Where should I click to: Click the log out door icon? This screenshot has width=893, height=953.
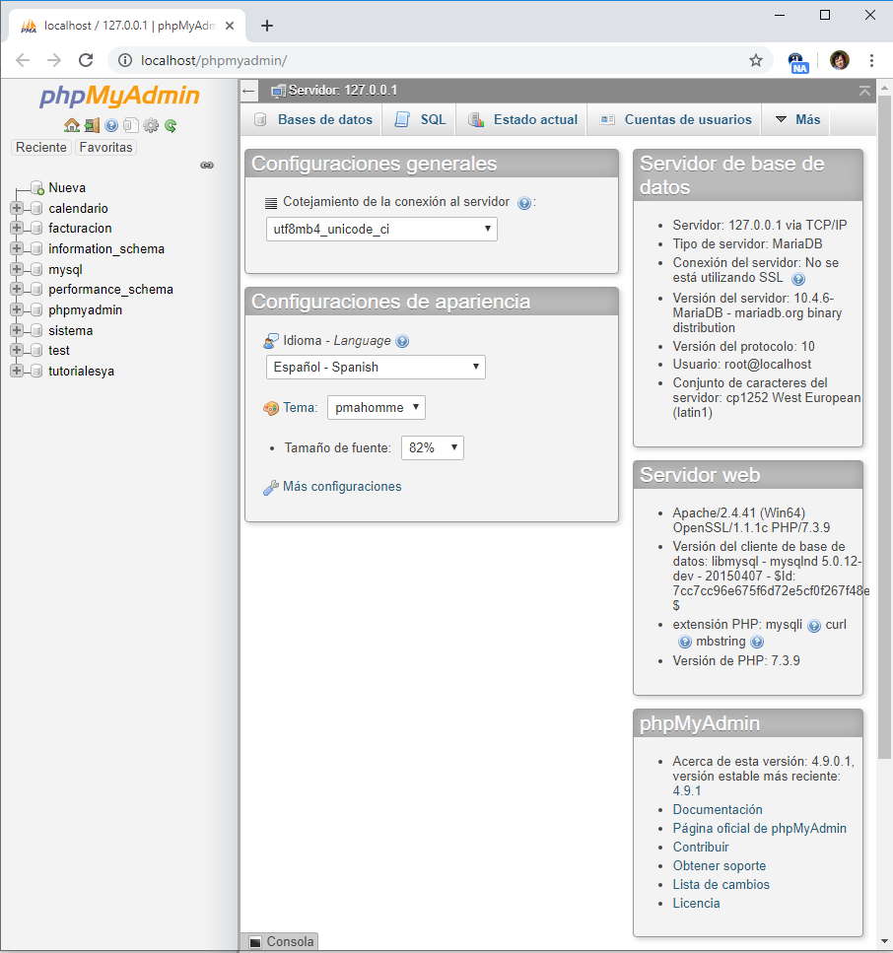point(92,125)
